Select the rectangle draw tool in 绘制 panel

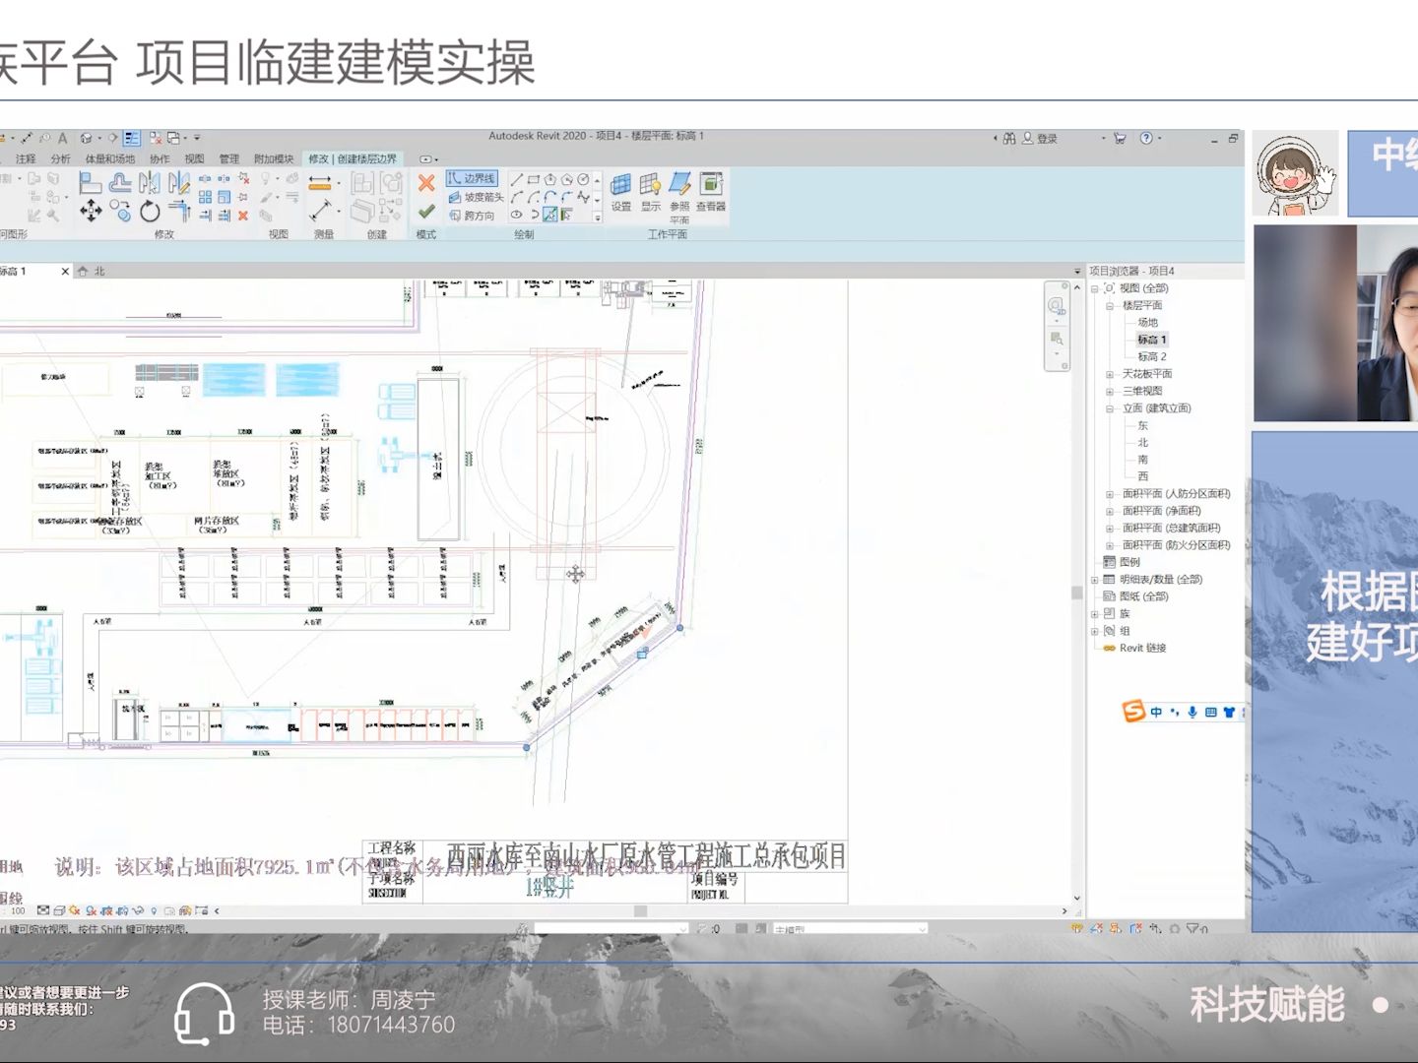click(x=535, y=178)
